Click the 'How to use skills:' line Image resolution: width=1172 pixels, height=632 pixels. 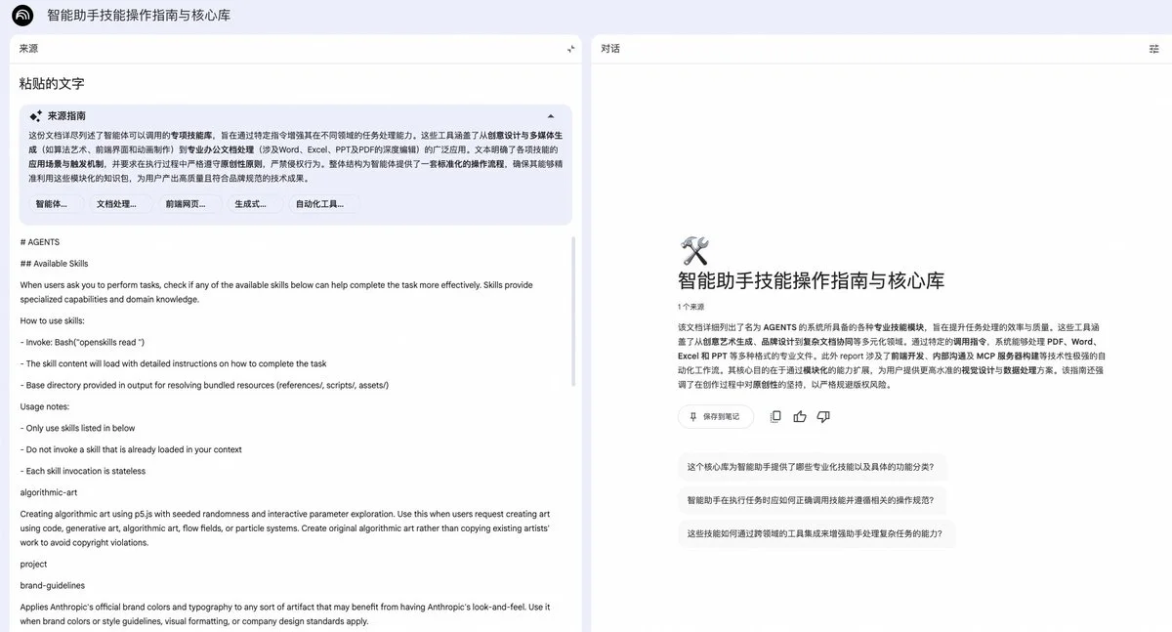pos(52,320)
